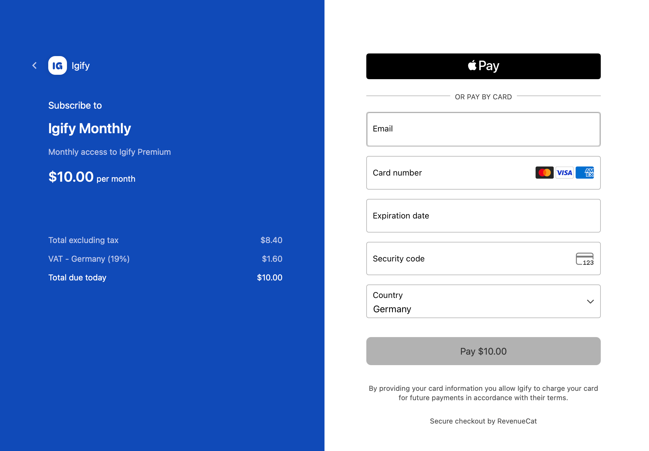Click the $10.00 per month price
The height and width of the screenshot is (451, 649).
[x=92, y=177]
